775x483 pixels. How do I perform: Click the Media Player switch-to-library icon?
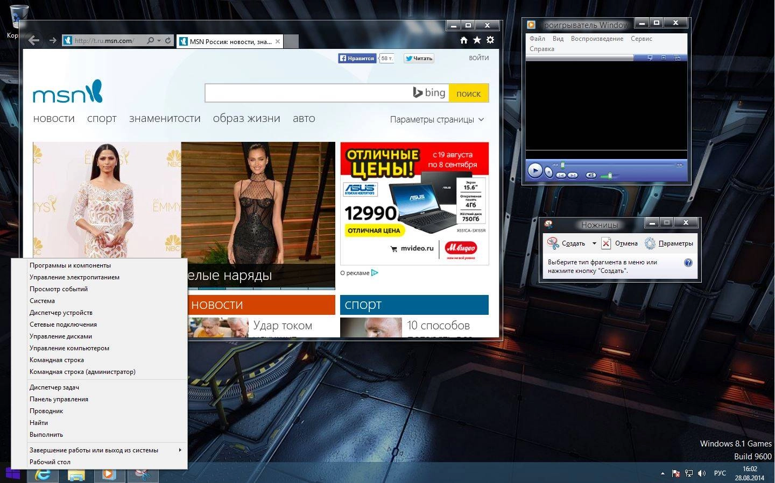[x=677, y=57]
